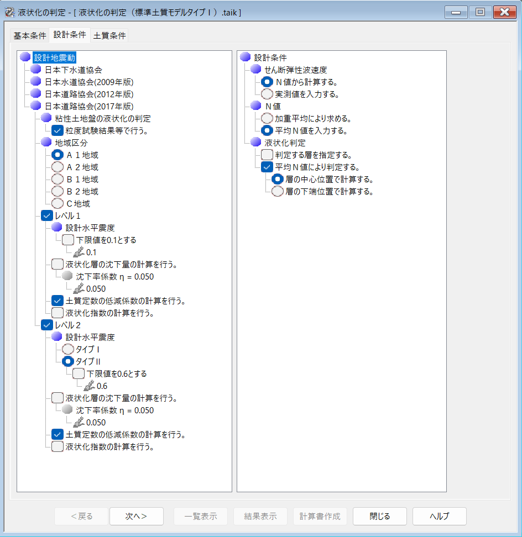
Task: Choose タイプⅠ radio button under レベル２
Action: [67, 349]
